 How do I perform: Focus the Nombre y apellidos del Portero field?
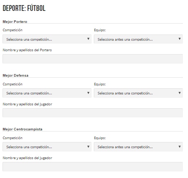coord(93,59)
